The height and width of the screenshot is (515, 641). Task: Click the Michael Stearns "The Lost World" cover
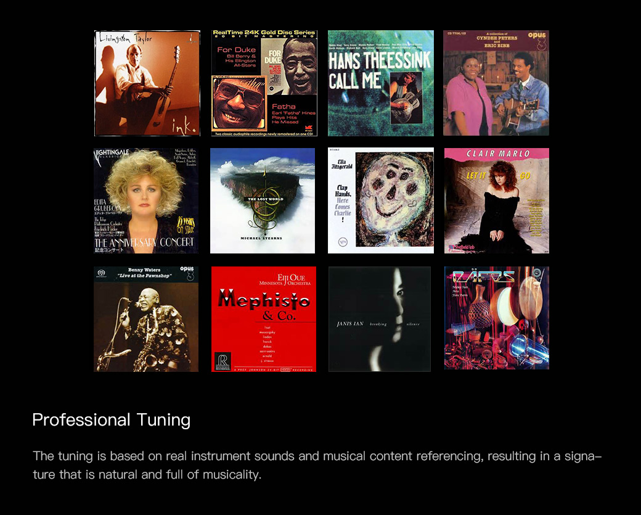[263, 201]
